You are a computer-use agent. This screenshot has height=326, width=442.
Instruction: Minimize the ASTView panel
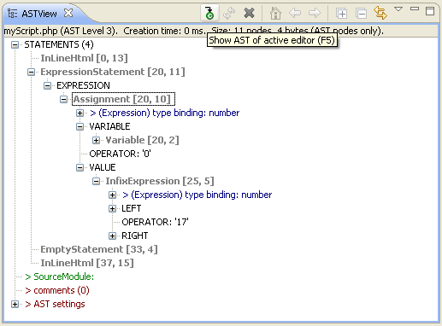415,9
